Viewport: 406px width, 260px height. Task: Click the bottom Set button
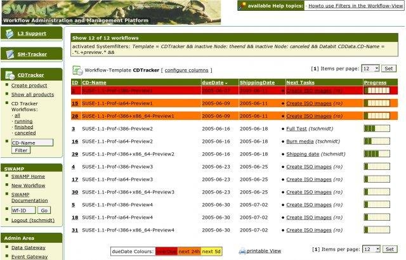[x=390, y=249]
